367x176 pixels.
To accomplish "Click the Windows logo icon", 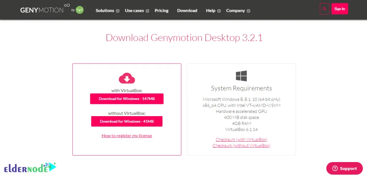I will coord(241,76).
